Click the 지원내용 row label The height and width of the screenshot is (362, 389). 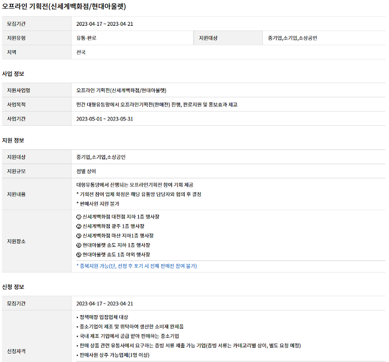[16, 194]
